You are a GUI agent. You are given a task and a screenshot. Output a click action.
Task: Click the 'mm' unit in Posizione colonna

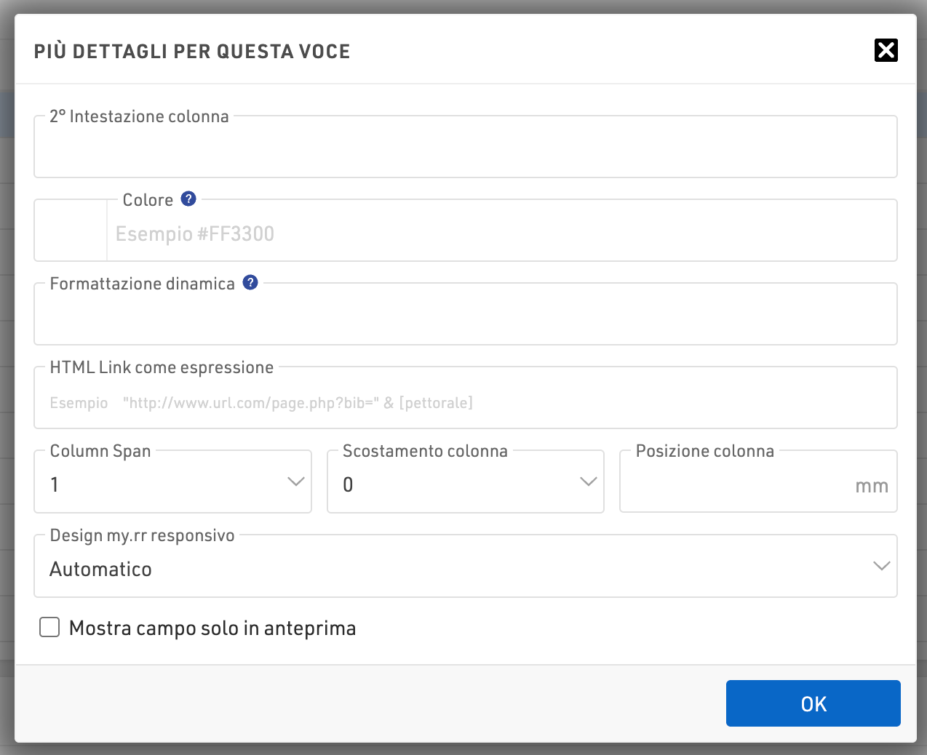click(871, 486)
